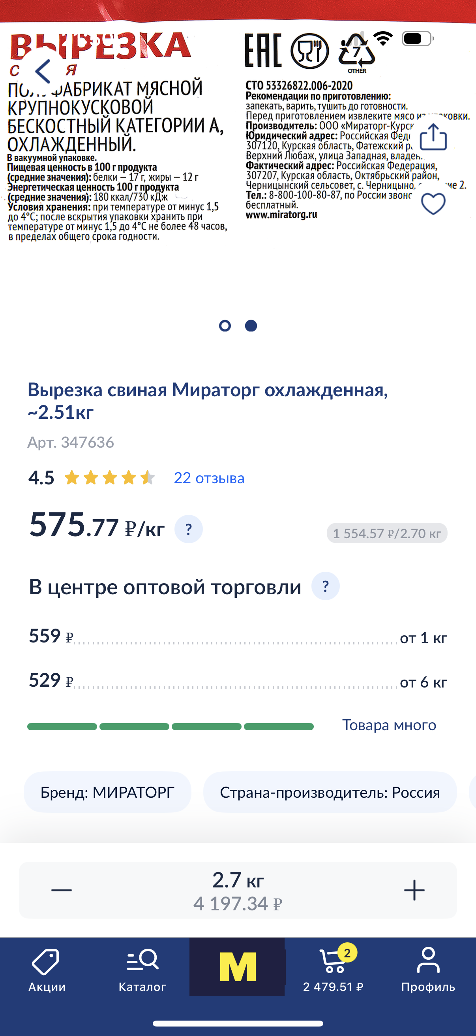Tap the Бренд: МИРАТОРГ chip
Image resolution: width=476 pixels, height=1036 pixels.
tap(107, 792)
